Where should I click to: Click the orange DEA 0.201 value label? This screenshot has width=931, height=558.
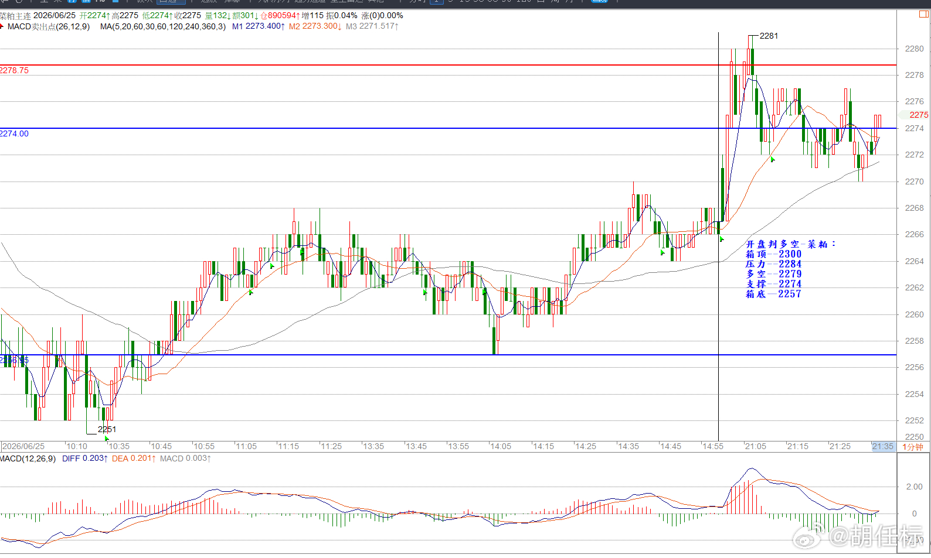[x=134, y=458]
